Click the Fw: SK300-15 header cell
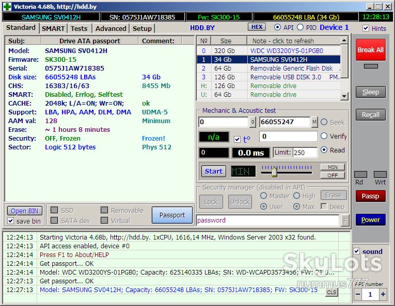 218,17
